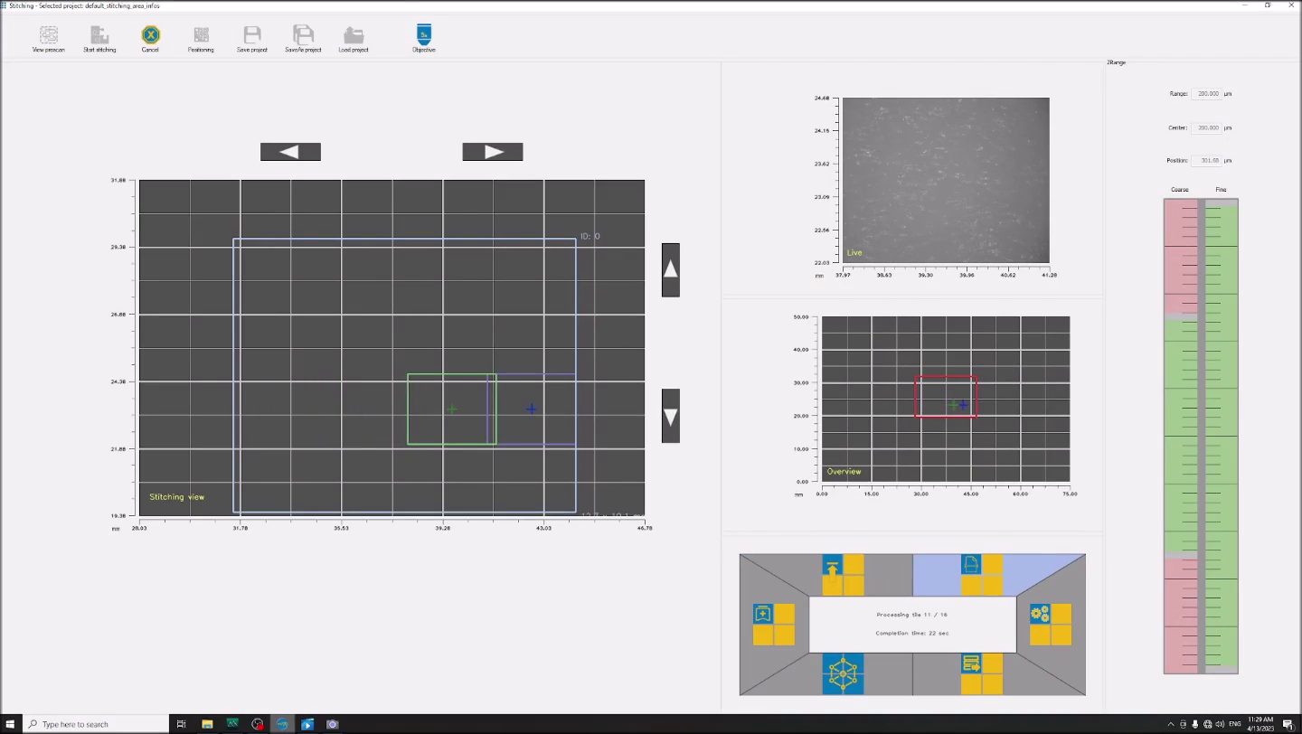Select the 5x Objective icon
The image size is (1302, 734).
click(x=424, y=36)
